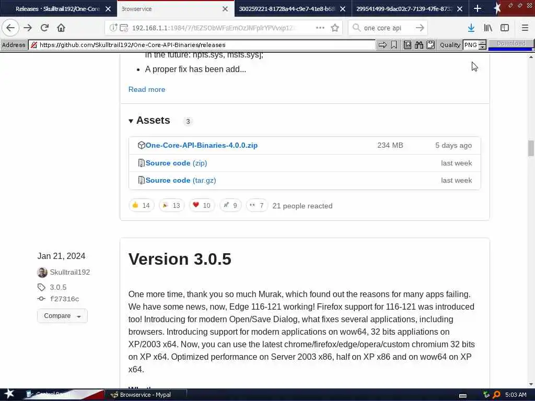Click the heart reaction with 10
Screen dimensions: 535x401
point(202,205)
